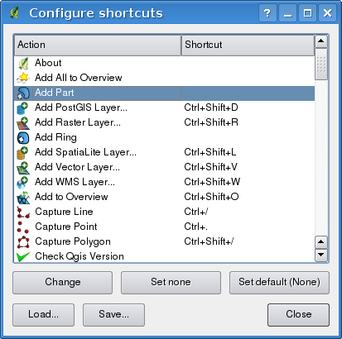342x339 pixels.
Task: Click the Add Ring icon
Action: coord(23,137)
